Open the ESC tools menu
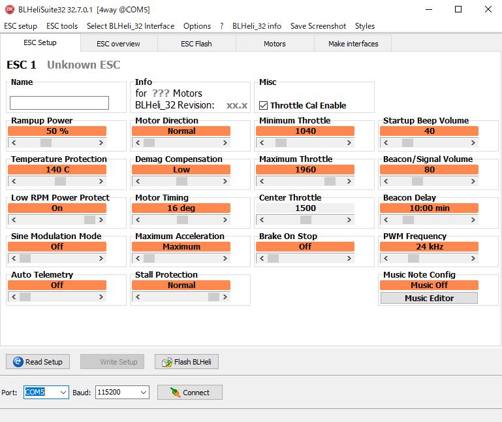The height and width of the screenshot is (422, 502). point(62,26)
